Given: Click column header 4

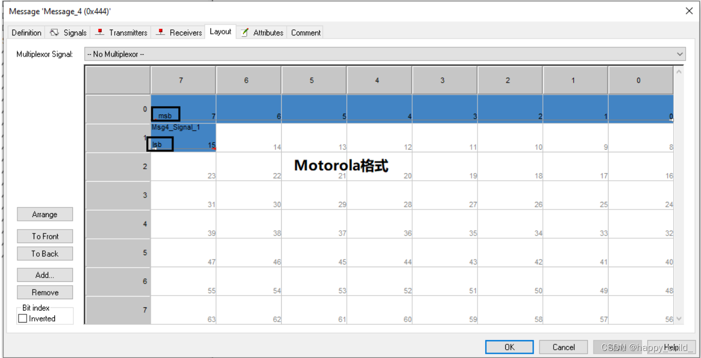Looking at the screenshot, I should pos(379,81).
